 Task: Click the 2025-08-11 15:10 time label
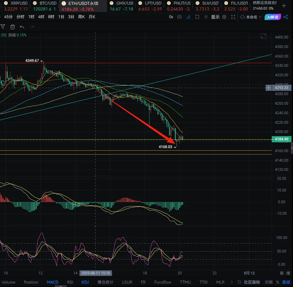click(x=96, y=273)
